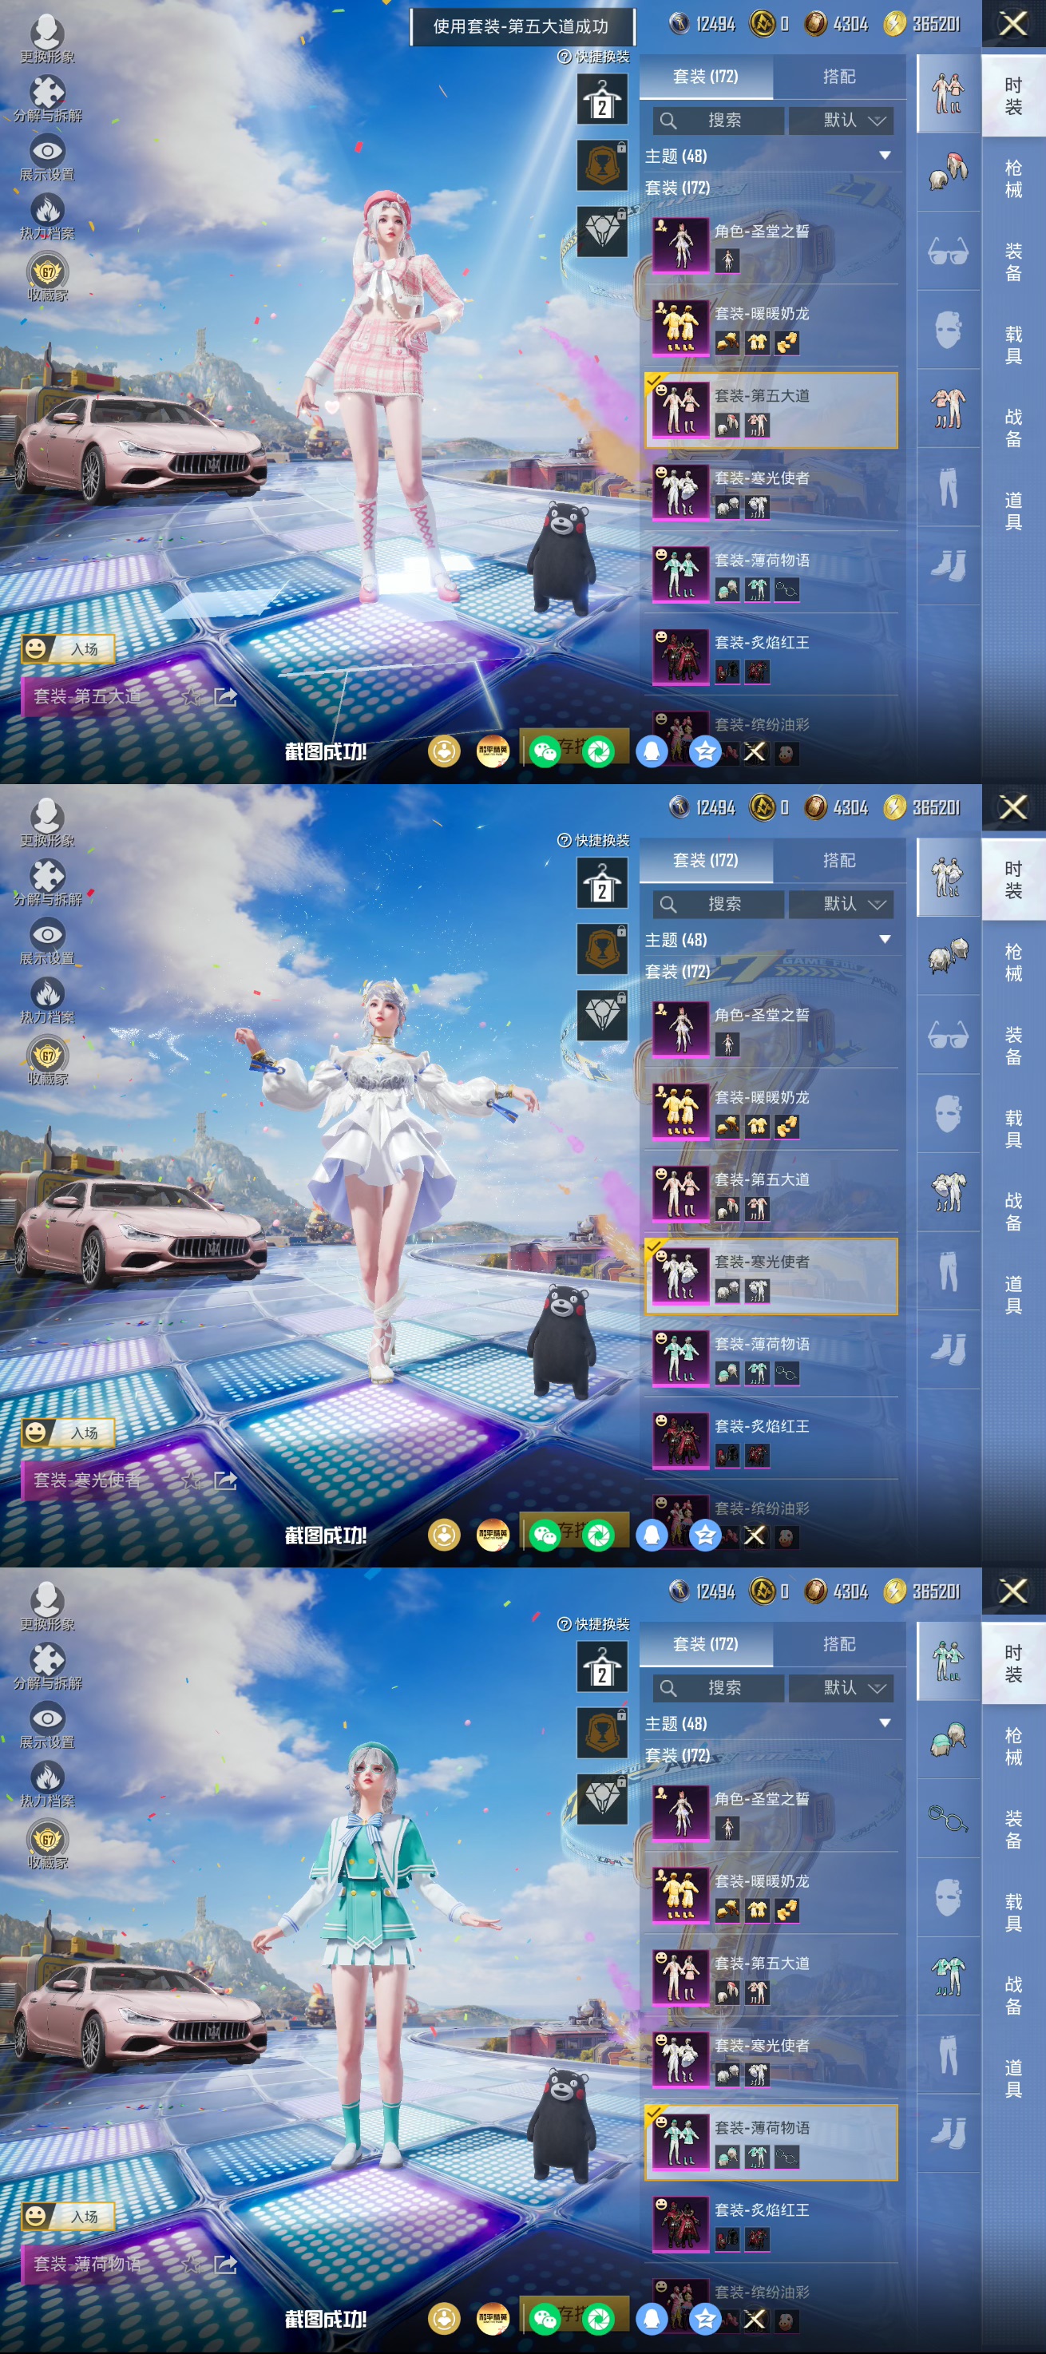The image size is (1046, 2354).
Task: Click 搜索 search field in top screenshot
Action: [x=718, y=120]
